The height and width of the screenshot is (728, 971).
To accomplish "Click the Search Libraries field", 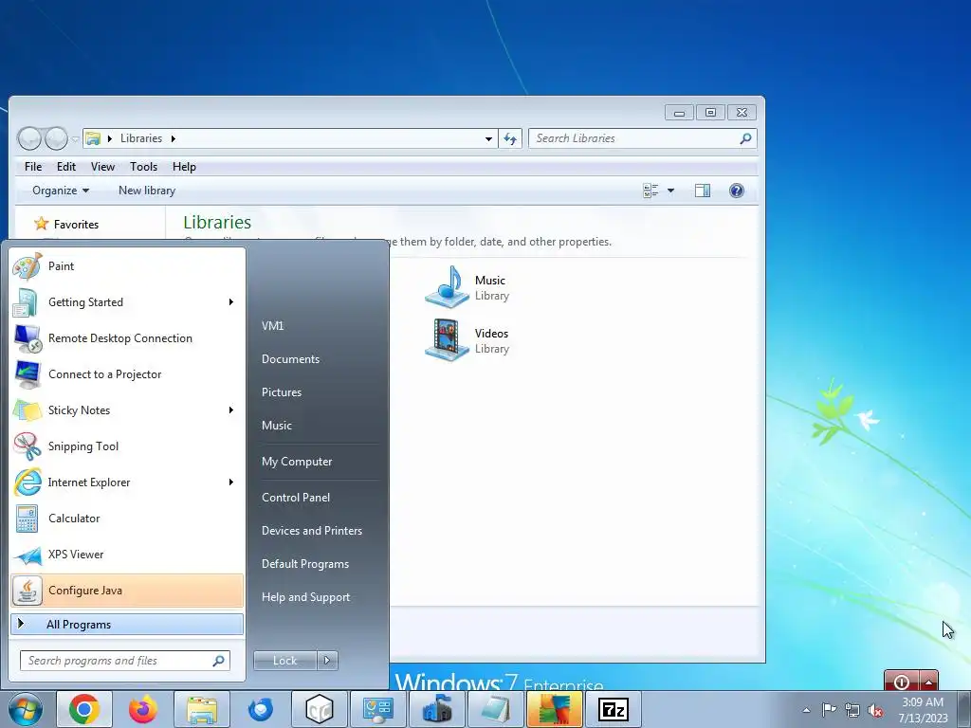I will tap(642, 138).
